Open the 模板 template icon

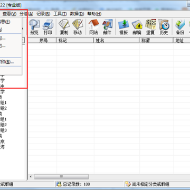pos(123,27)
